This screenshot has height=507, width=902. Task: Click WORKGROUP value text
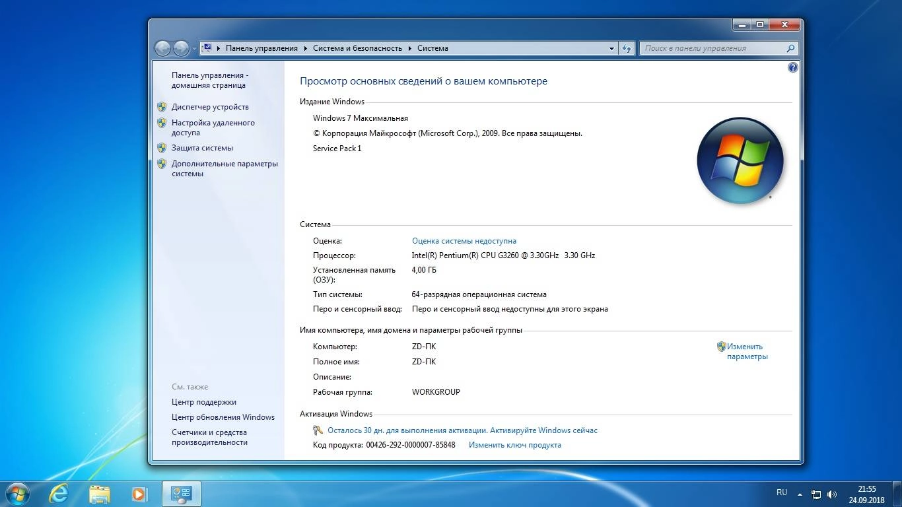click(x=436, y=392)
